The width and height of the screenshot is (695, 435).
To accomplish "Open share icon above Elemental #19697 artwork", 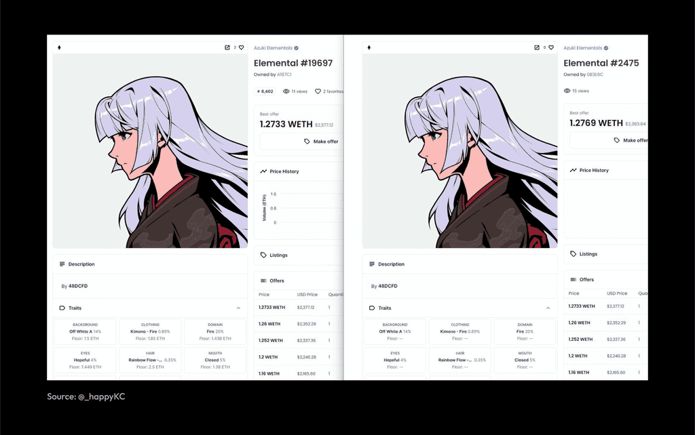I will (x=227, y=47).
